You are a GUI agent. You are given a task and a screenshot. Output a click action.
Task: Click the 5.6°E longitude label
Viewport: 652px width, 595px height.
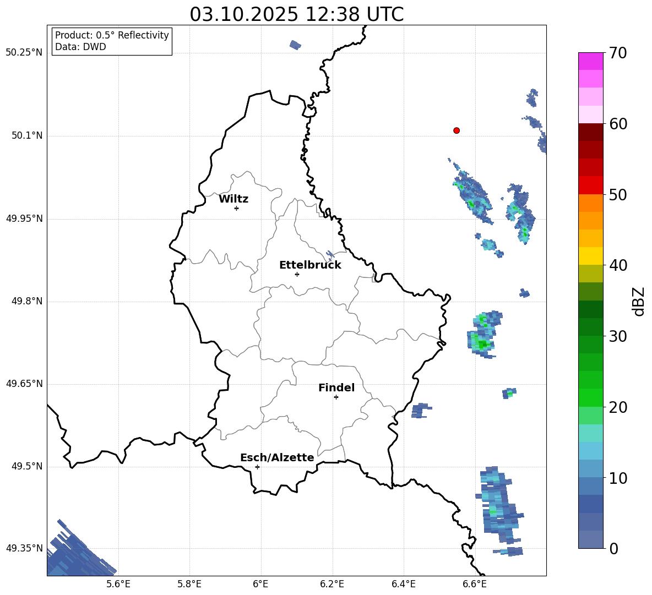coord(118,584)
